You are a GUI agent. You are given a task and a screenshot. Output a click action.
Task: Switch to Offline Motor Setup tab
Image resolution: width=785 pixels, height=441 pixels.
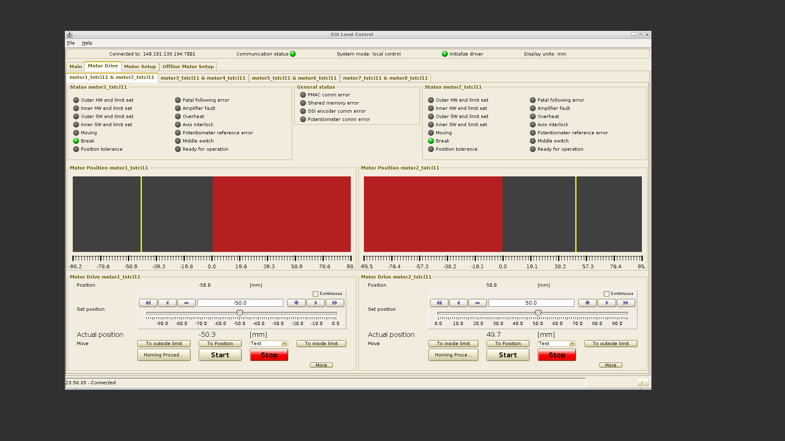pos(188,67)
